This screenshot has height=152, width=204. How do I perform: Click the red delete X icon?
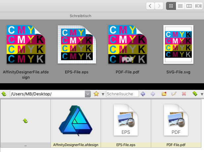click(x=184, y=94)
